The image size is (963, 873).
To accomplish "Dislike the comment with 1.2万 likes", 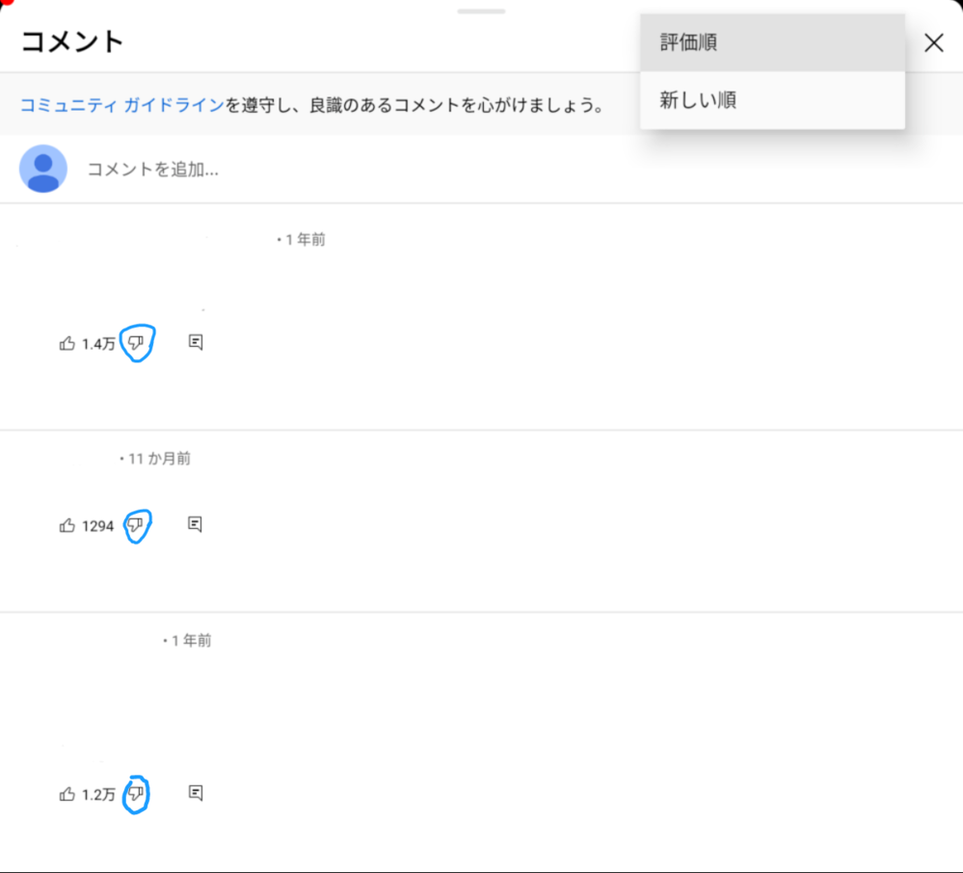I will pos(136,793).
